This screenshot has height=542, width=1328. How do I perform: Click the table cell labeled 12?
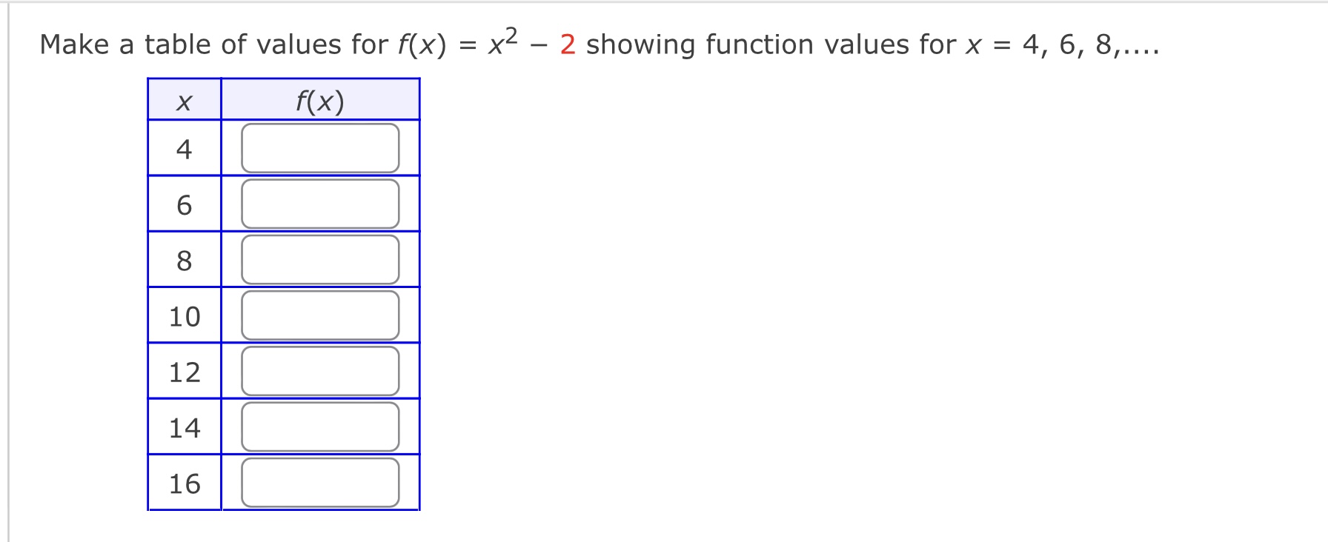click(x=185, y=372)
